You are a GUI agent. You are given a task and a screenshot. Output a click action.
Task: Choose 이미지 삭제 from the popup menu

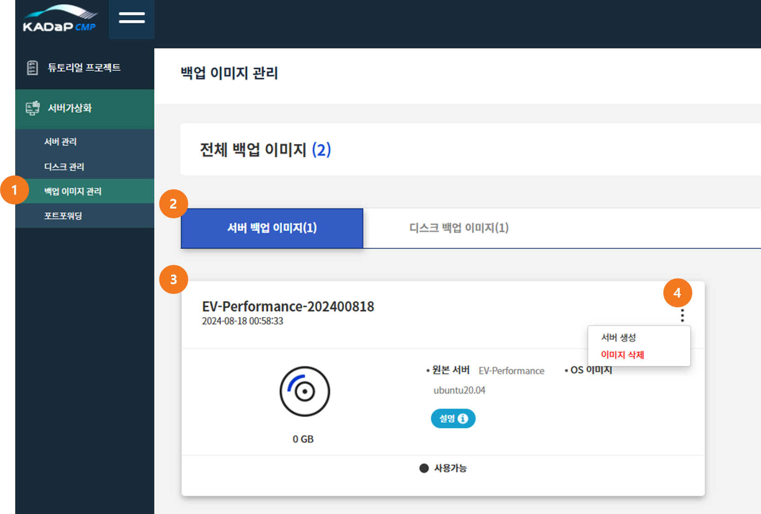(622, 355)
